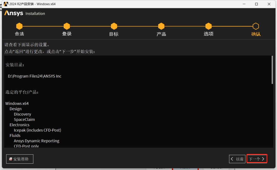
Task: Select the Electronics category line
Action: coord(19,125)
